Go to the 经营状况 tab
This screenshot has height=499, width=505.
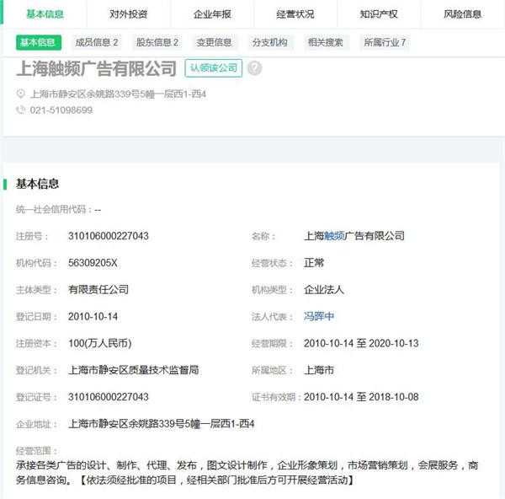295,14
